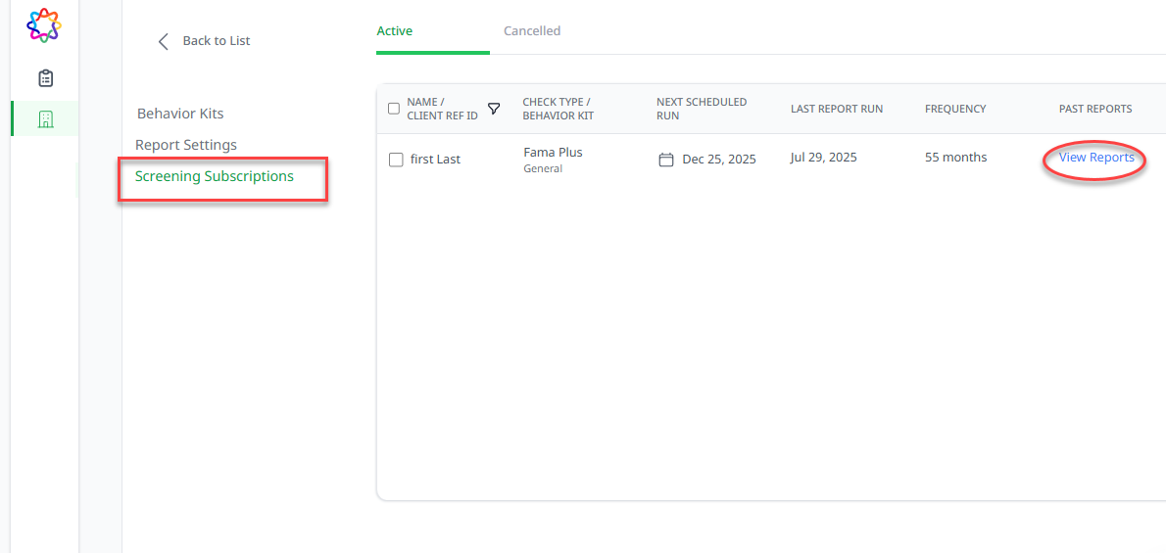1166x553 pixels.
Task: Click the back arrow chevron icon
Action: [164, 41]
